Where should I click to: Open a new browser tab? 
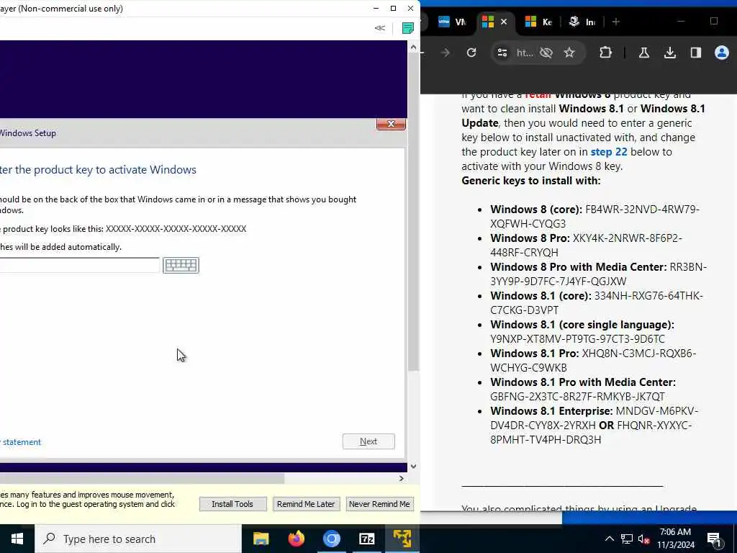pyautogui.click(x=616, y=22)
